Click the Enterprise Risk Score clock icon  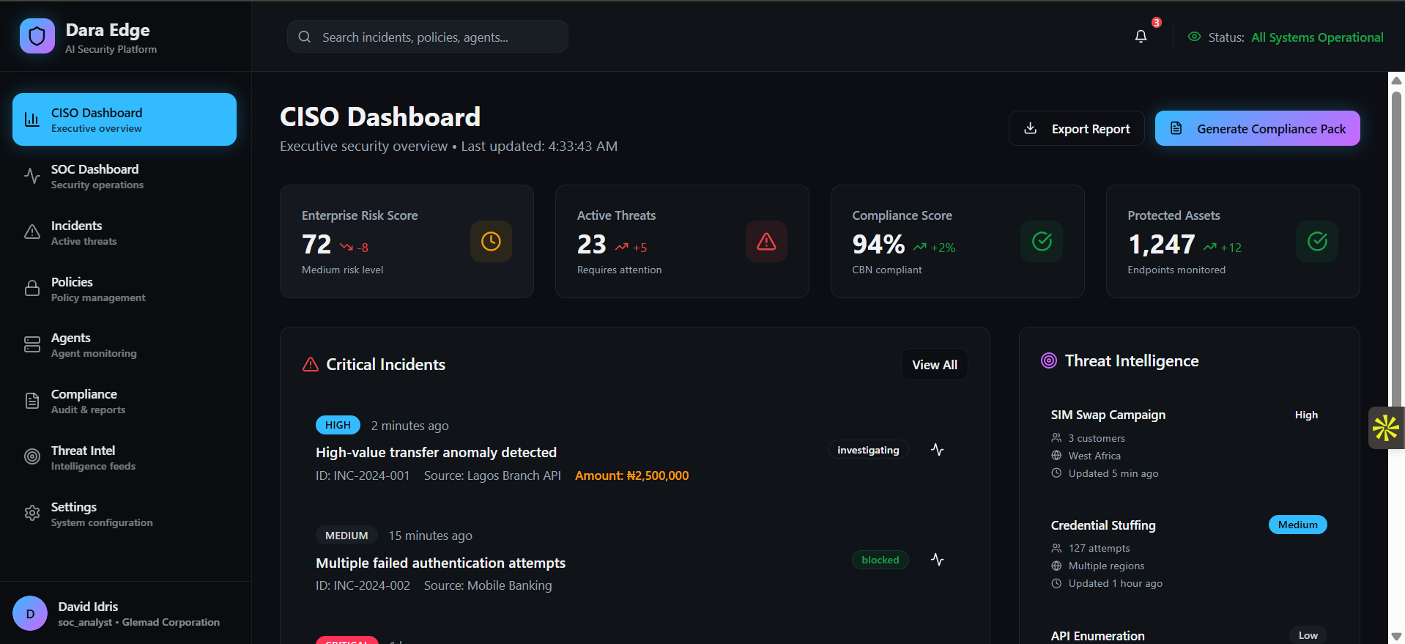(491, 241)
